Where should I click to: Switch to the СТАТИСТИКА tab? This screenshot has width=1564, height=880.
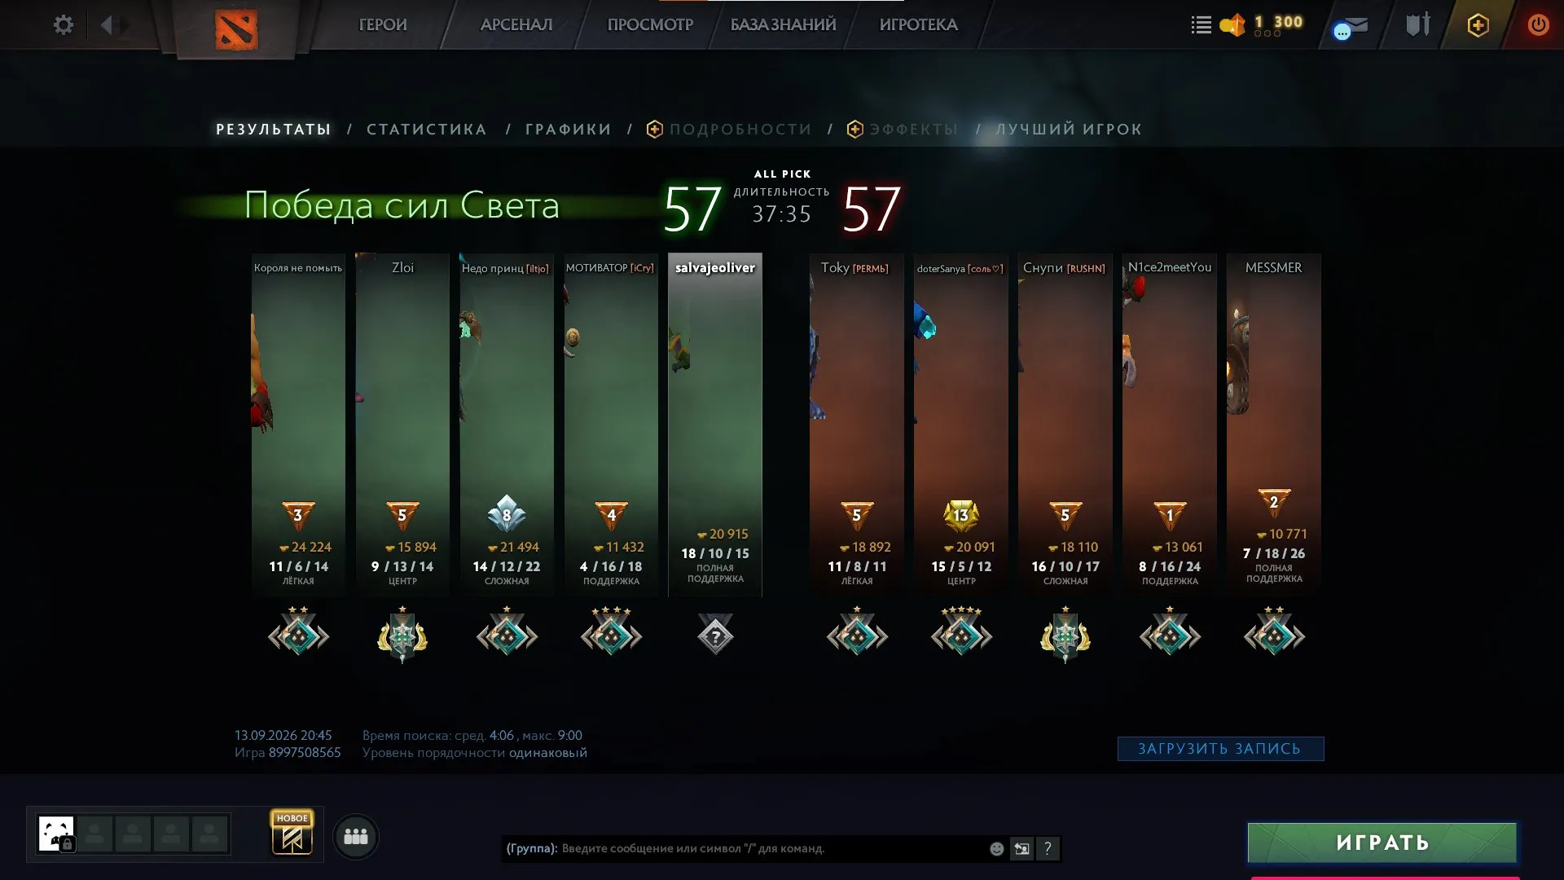click(x=427, y=129)
